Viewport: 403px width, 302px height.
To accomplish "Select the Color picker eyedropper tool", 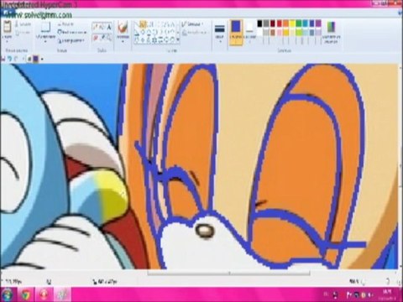I will coord(102,37).
